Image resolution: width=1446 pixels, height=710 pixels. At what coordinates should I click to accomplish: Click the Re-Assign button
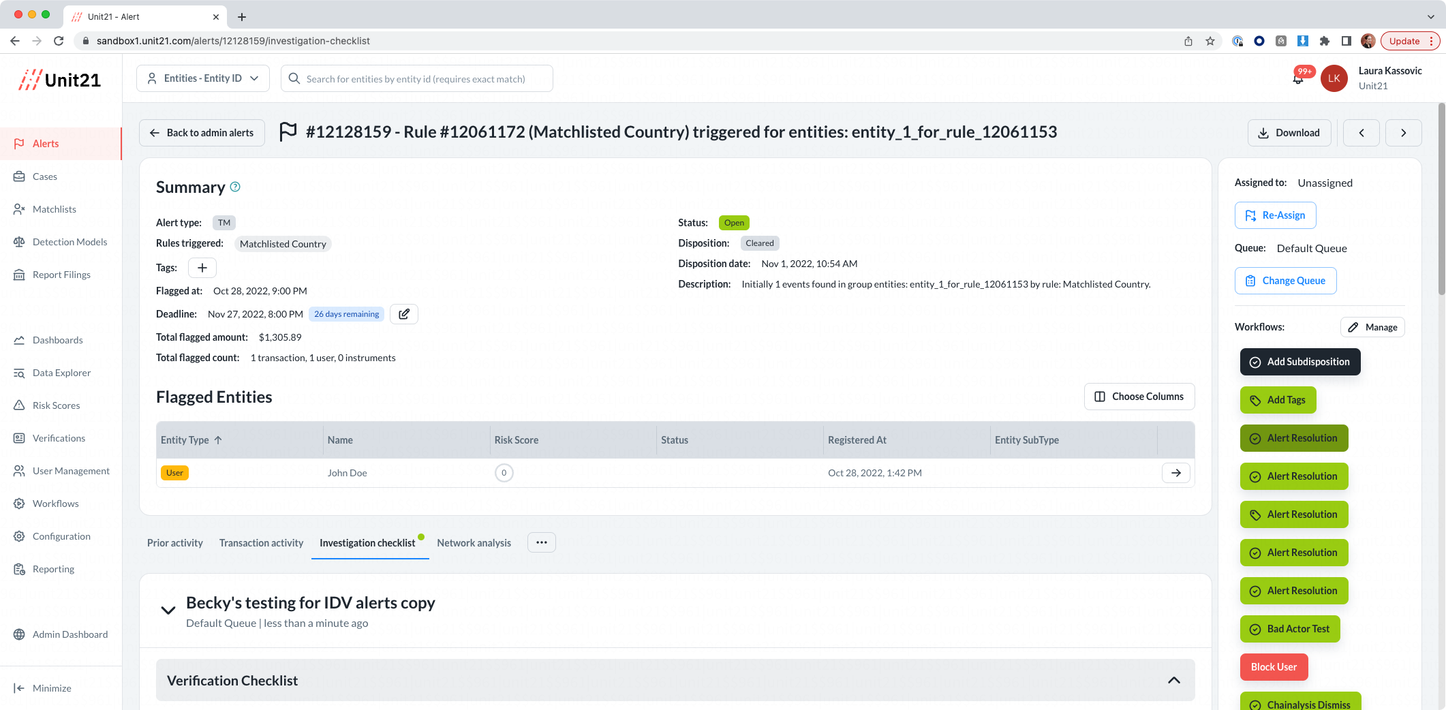coord(1275,215)
